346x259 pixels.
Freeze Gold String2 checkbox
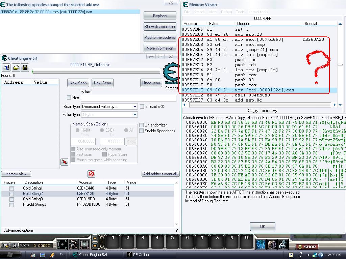click(x=12, y=194)
